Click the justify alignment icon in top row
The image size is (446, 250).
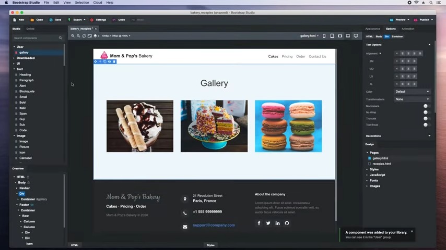[x=420, y=53]
